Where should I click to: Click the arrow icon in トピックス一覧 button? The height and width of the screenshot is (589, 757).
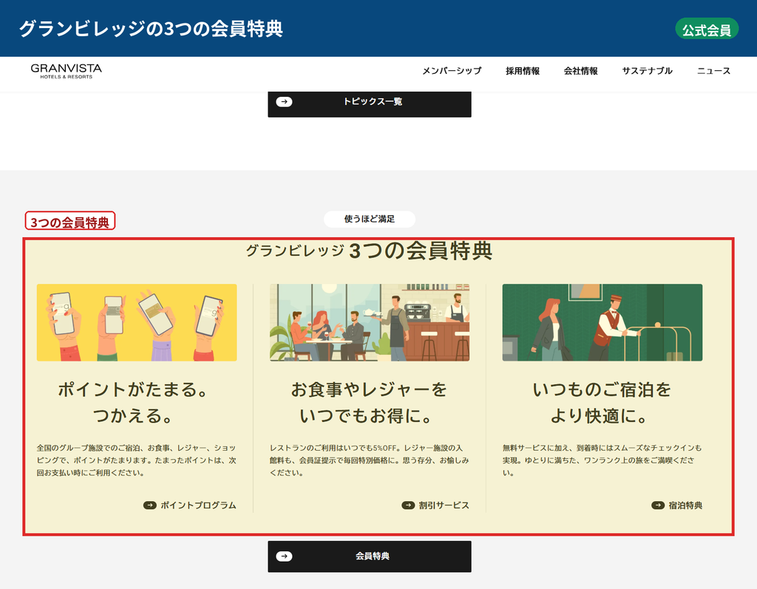click(284, 102)
